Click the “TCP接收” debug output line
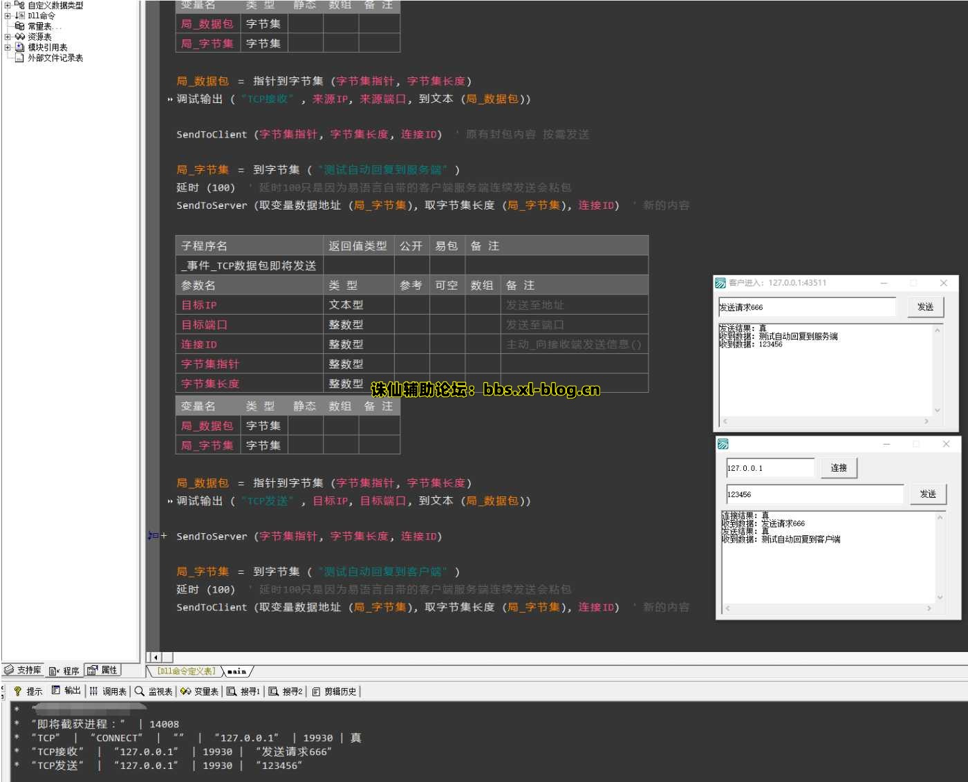 (x=181, y=752)
